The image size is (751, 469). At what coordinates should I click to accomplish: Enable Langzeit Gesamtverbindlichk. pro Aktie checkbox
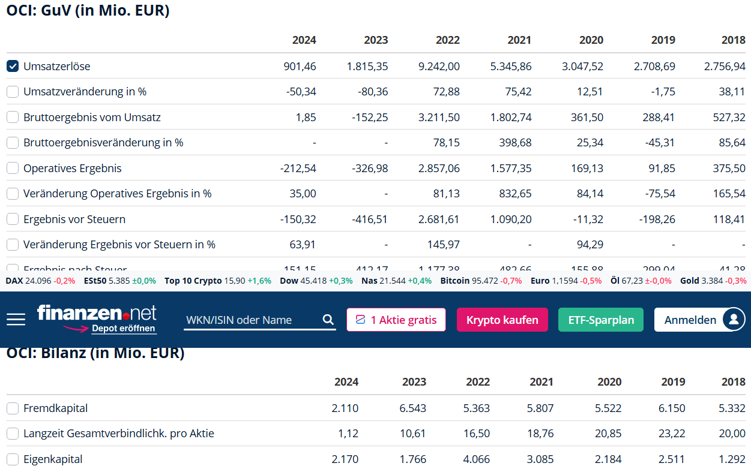pyautogui.click(x=13, y=434)
